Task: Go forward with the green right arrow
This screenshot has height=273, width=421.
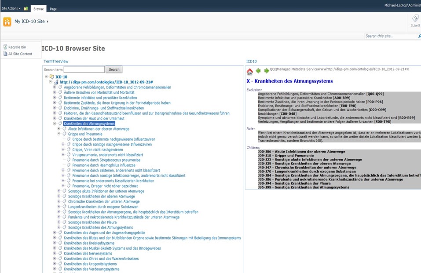Action: [266, 71]
